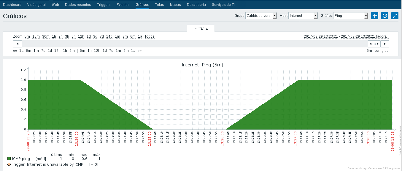Enter fullscreen mode with the expand icon

[x=395, y=16]
